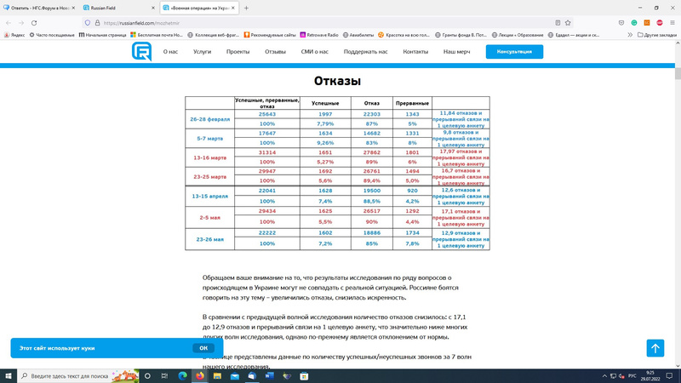Open the Отзывы menu item
The height and width of the screenshot is (383, 681).
click(x=275, y=52)
